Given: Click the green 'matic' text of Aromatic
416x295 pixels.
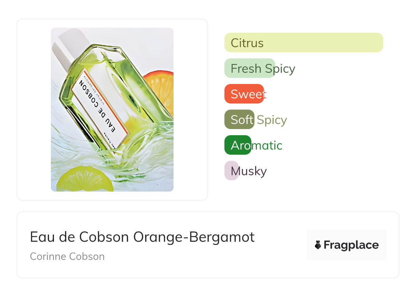Looking at the screenshot, I should 267,145.
